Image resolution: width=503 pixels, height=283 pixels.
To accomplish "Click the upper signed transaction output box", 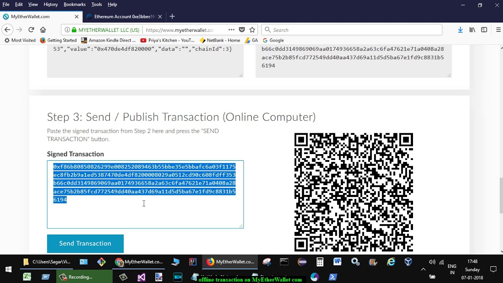I will [354, 61].
